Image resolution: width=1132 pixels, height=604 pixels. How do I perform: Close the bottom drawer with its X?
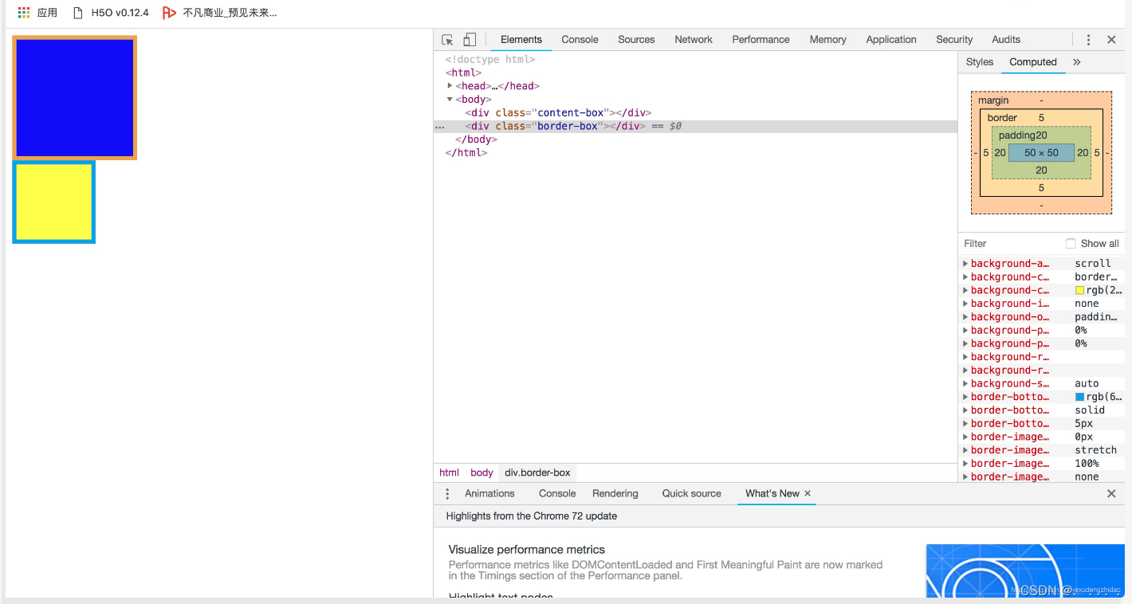1111,494
